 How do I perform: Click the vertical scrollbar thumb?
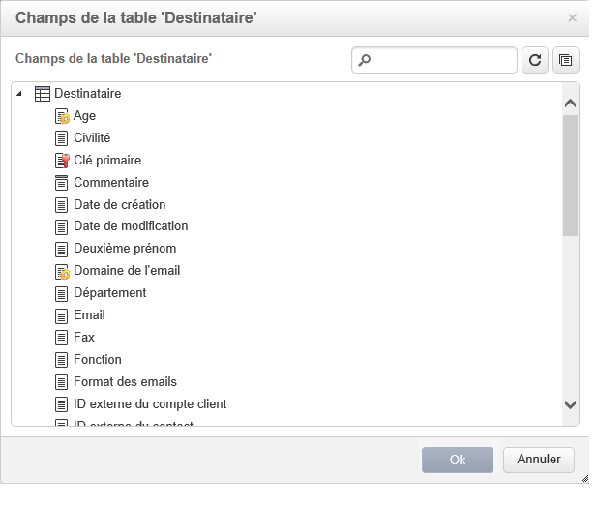click(570, 174)
